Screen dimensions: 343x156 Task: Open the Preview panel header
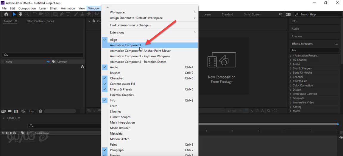[x=297, y=36]
